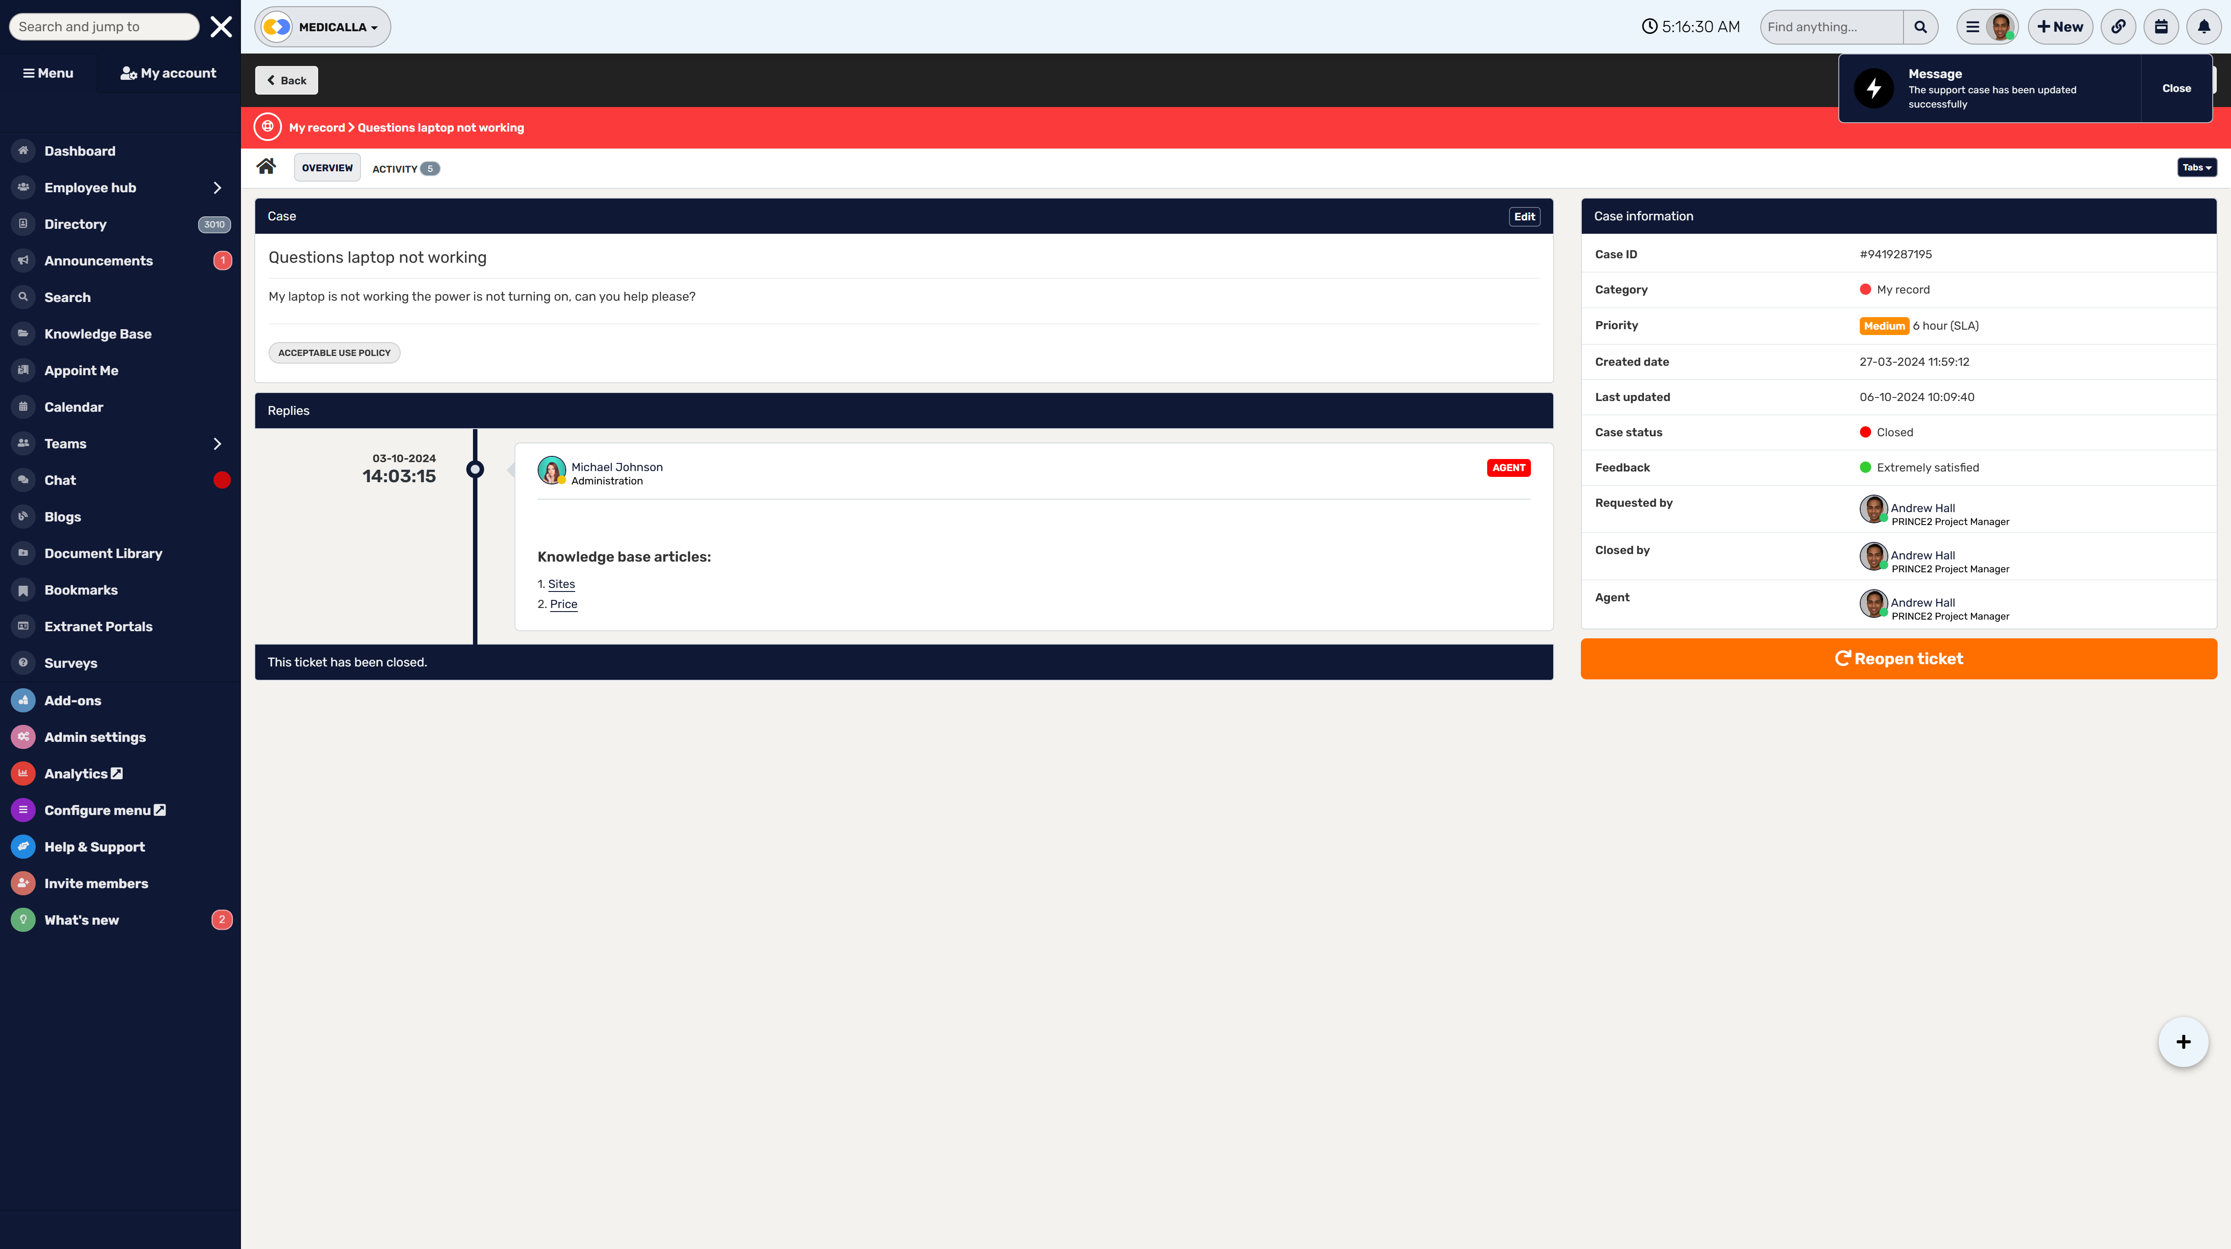
Task: Expand the Teams section
Action: 216,443
